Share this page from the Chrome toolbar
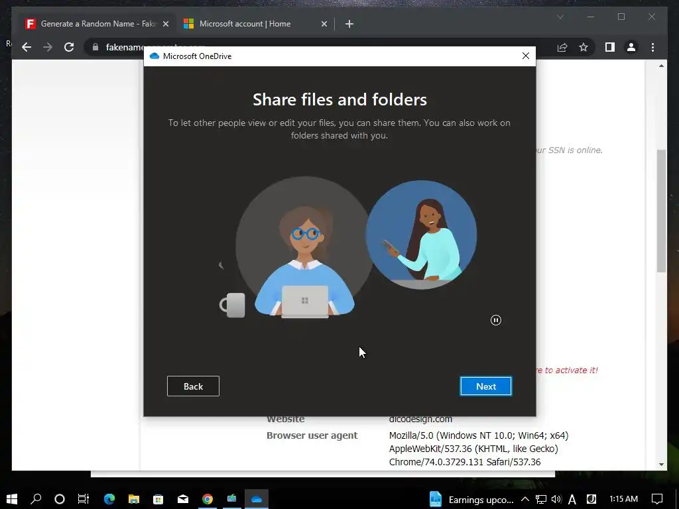The height and width of the screenshot is (509, 679). (562, 47)
